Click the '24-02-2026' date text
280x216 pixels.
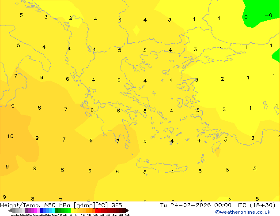191,205
